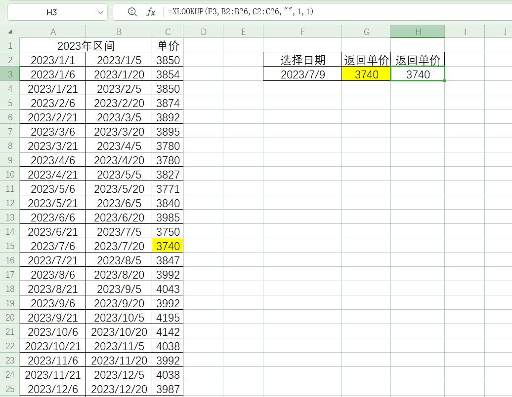Click cell with date 2023/7/6
Viewport: 512px width, 397px height.
coord(53,246)
